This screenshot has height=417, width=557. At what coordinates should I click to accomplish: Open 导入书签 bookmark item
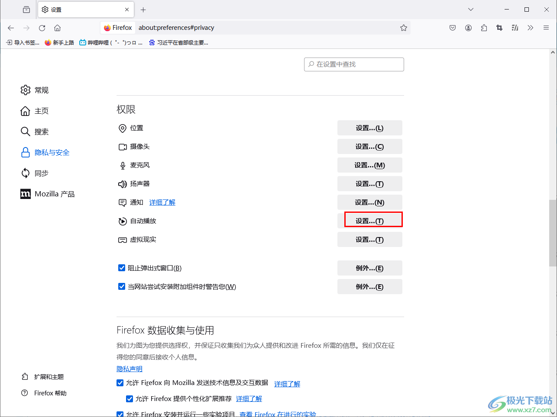pyautogui.click(x=23, y=42)
